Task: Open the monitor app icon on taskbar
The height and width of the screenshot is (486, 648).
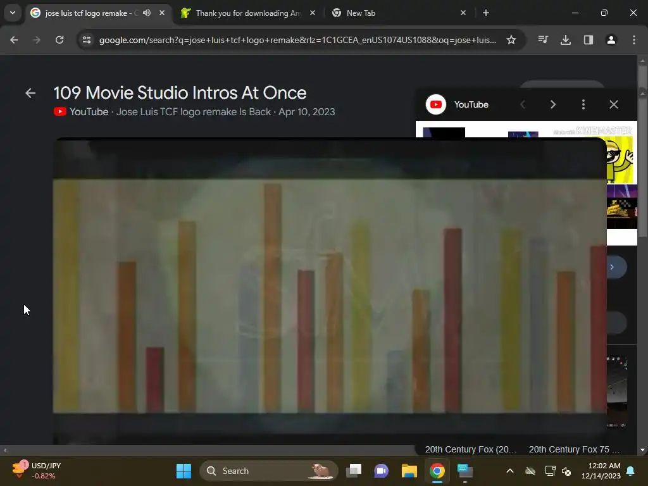Action: pyautogui.click(x=465, y=471)
